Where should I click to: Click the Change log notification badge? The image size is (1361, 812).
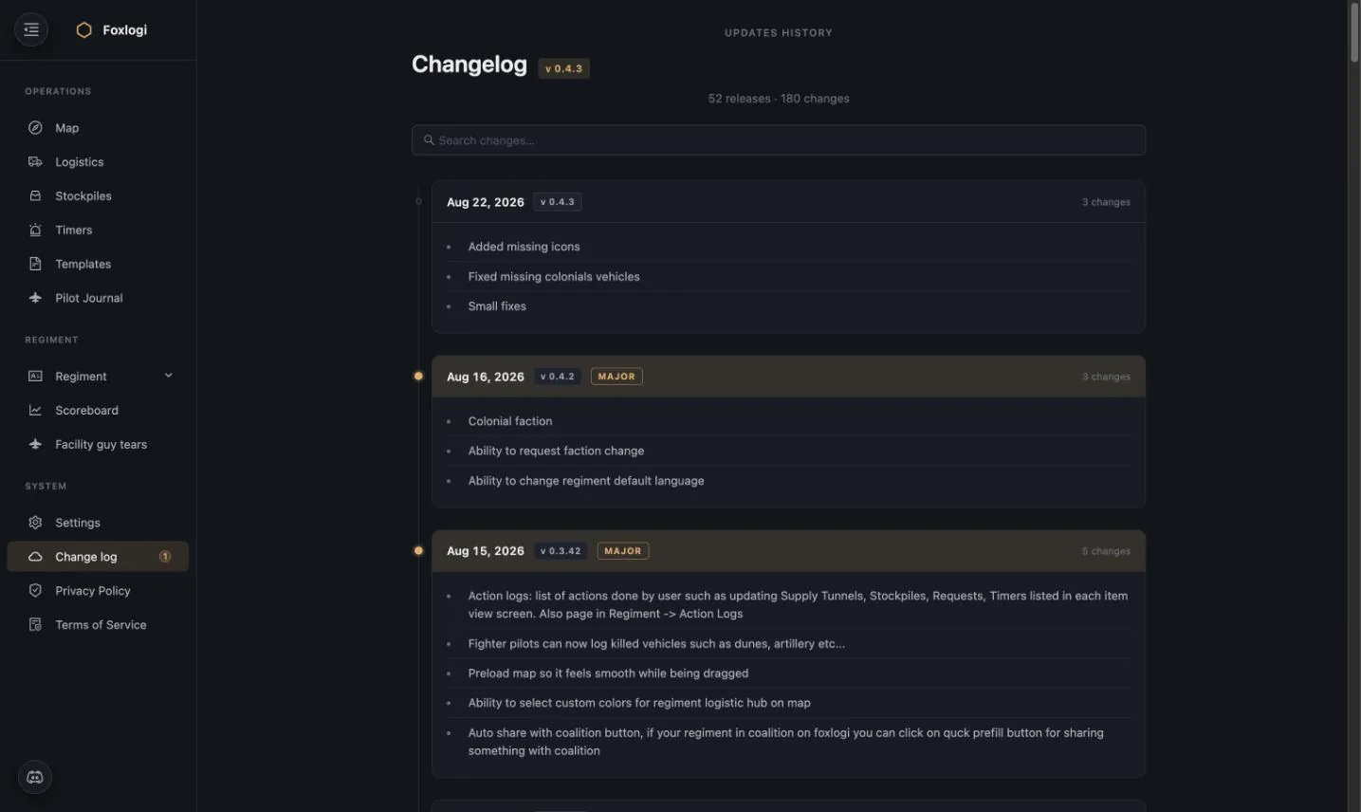pyautogui.click(x=165, y=557)
